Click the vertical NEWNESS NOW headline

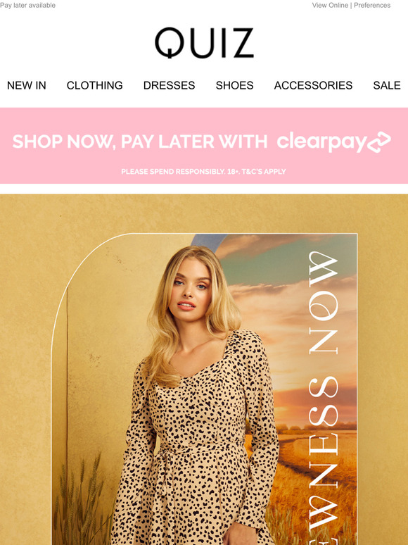pos(324,398)
